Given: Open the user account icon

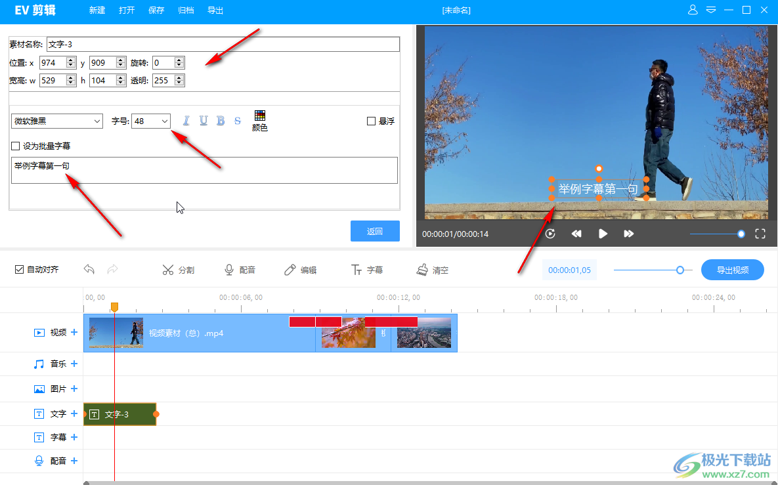Looking at the screenshot, I should [693, 10].
